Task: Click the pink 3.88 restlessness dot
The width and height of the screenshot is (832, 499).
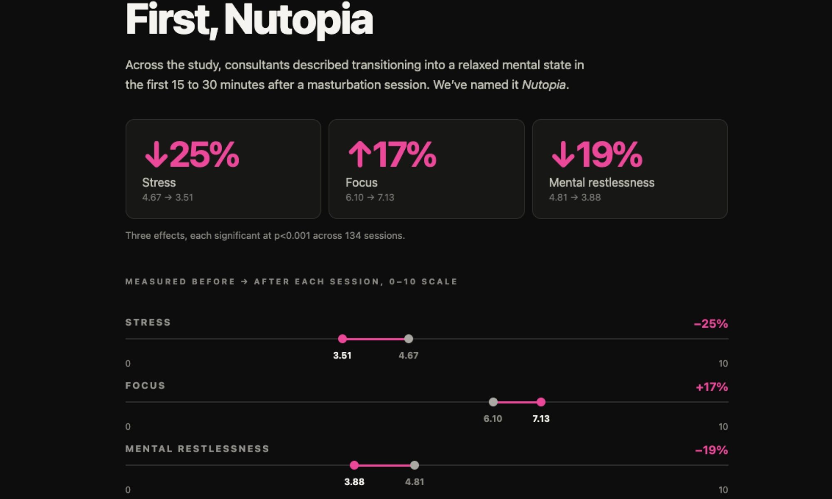Action: pyautogui.click(x=354, y=465)
